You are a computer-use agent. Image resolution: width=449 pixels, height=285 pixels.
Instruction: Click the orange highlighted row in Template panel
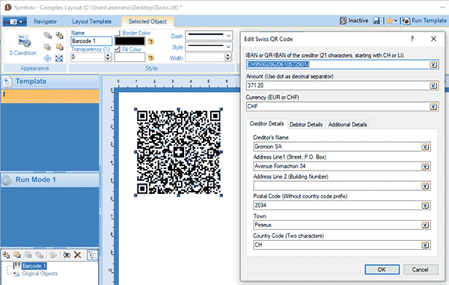coord(50,96)
